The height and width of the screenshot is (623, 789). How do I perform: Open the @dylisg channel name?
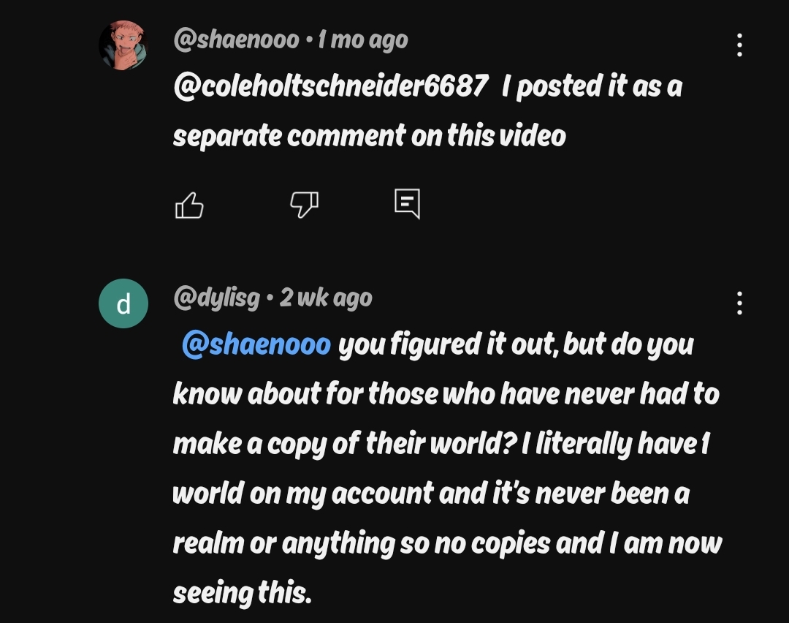[216, 298]
